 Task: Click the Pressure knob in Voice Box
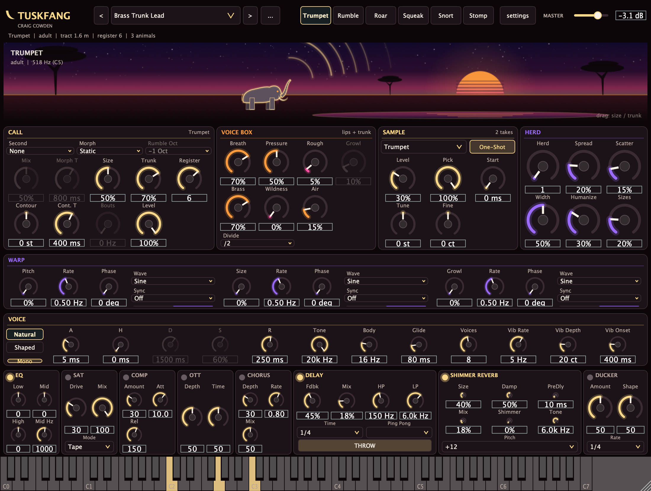point(276,162)
